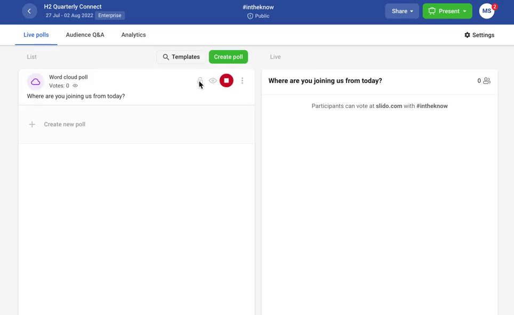Image resolution: width=514 pixels, height=315 pixels.
Task: Click the green Create poll button
Action: (x=228, y=57)
